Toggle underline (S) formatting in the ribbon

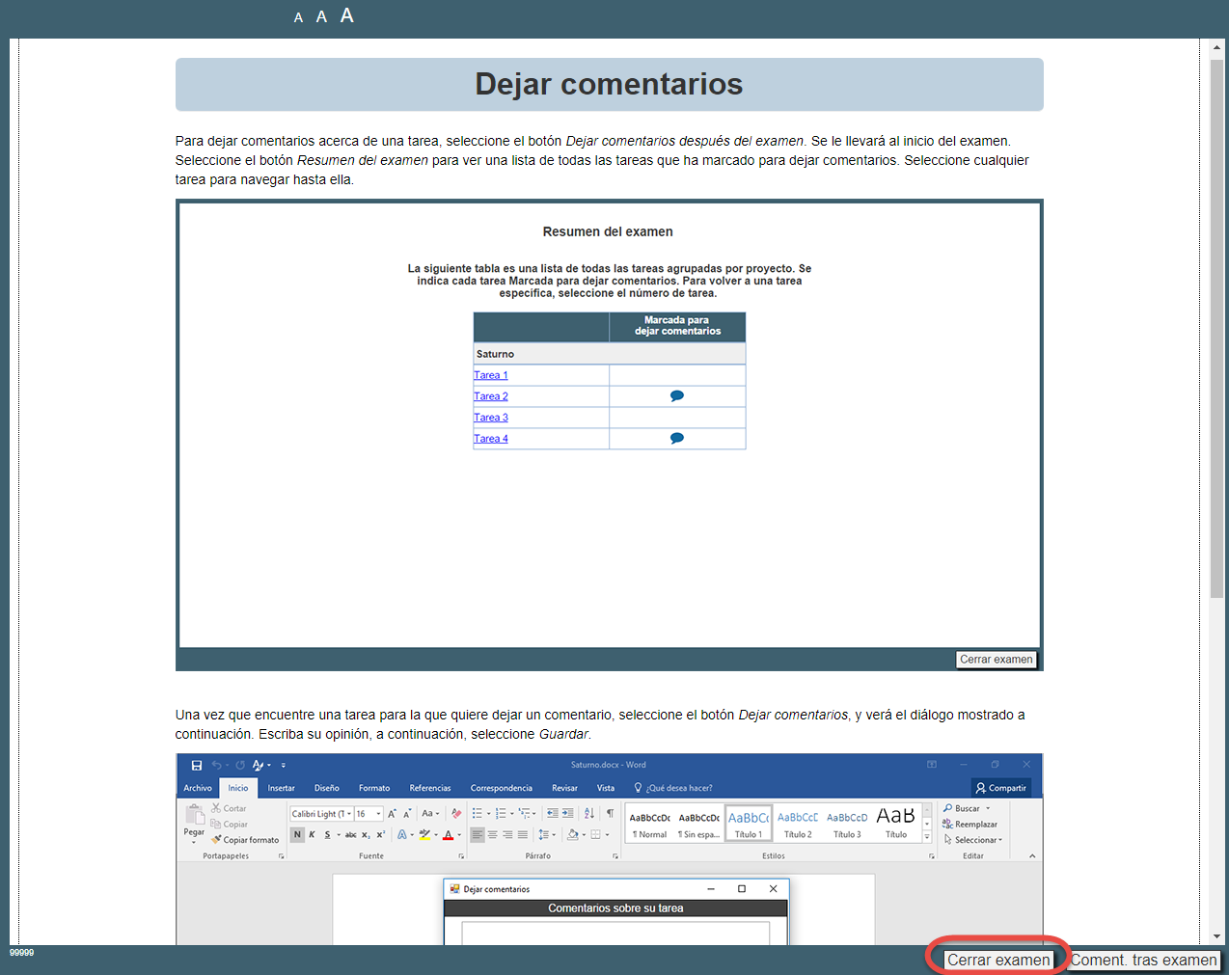coord(327,834)
